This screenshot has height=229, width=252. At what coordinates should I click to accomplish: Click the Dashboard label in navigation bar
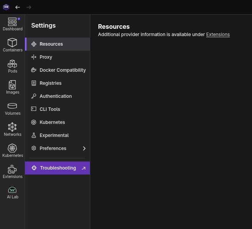13,29
